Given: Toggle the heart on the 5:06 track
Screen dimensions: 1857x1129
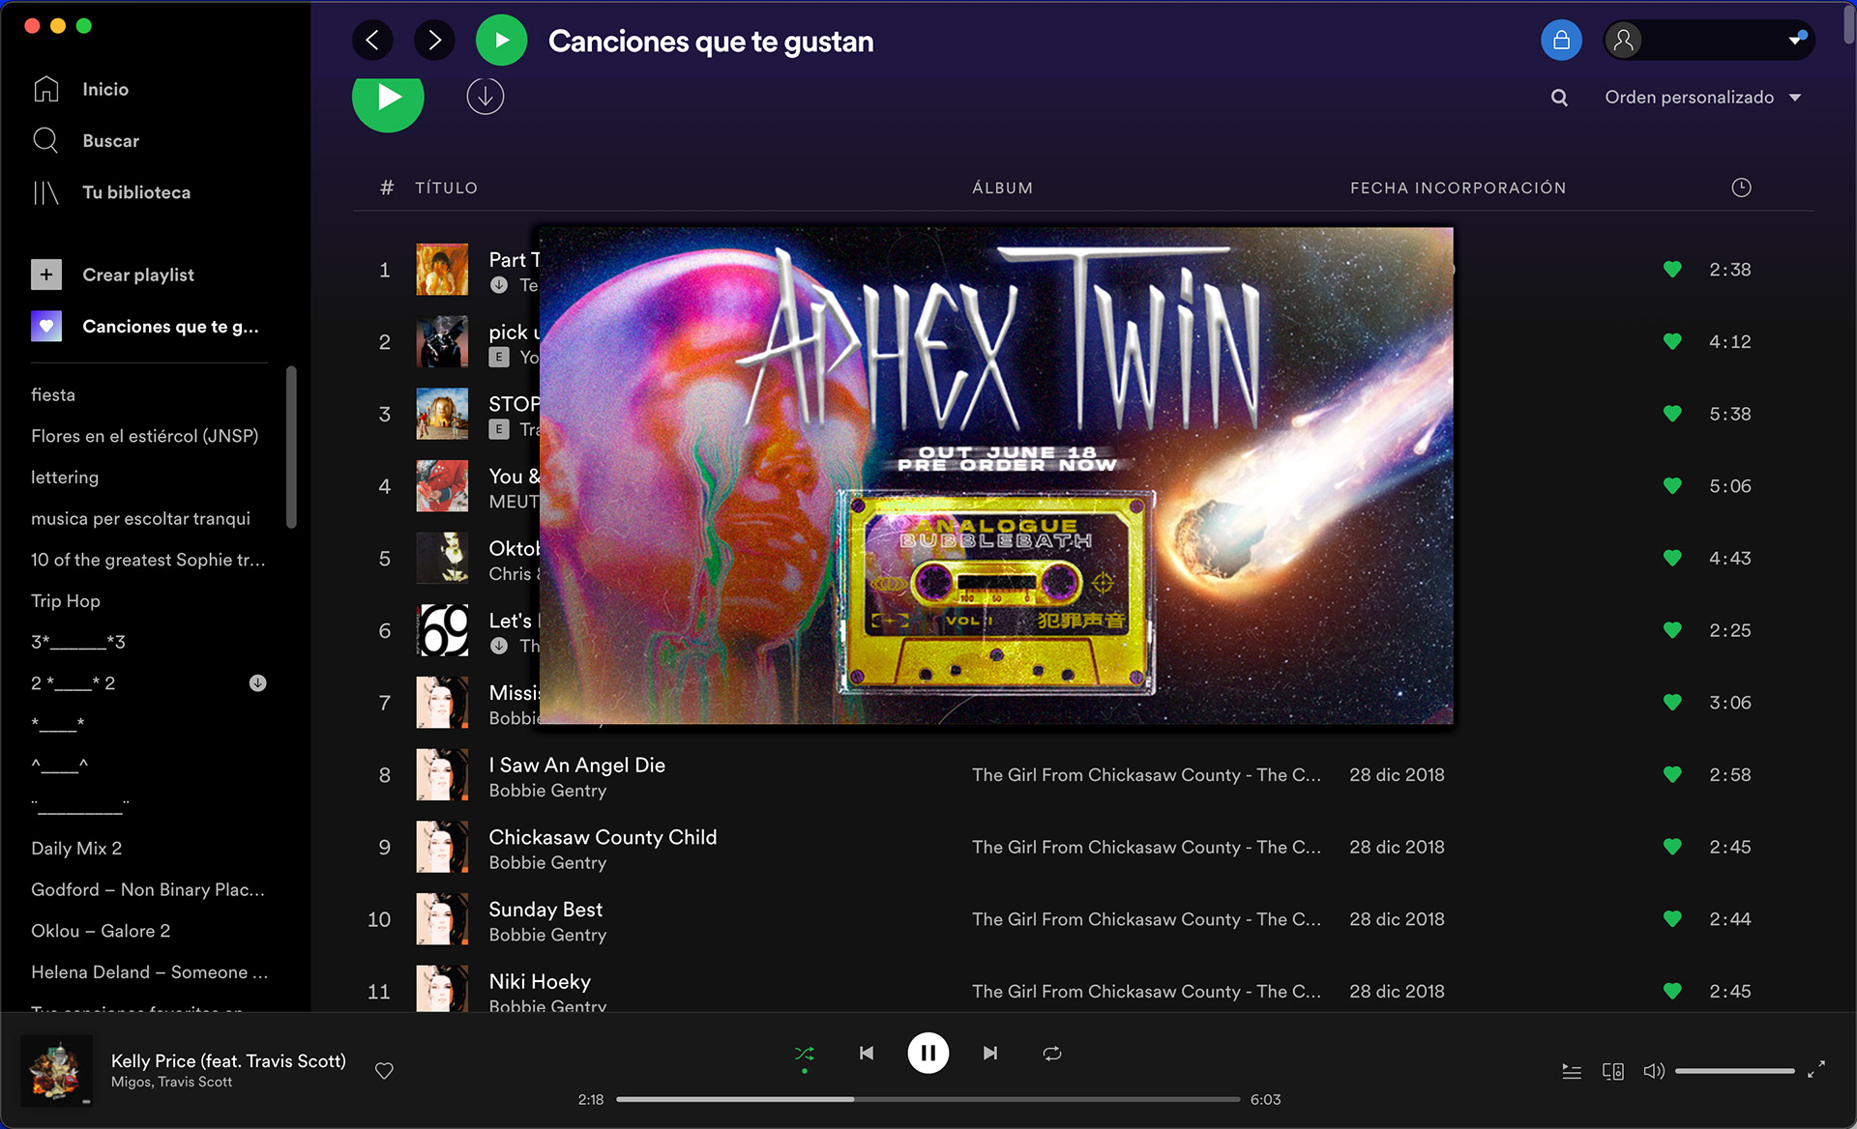Looking at the screenshot, I should [x=1672, y=486].
